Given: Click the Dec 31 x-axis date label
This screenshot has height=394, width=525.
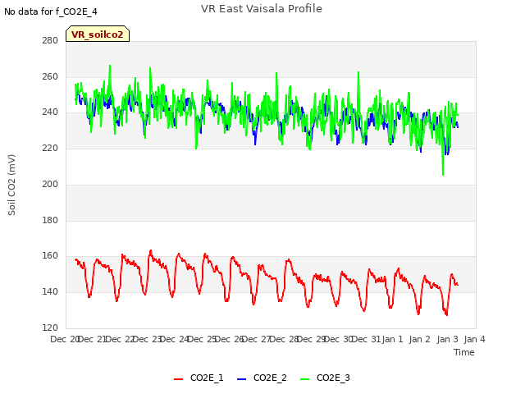Looking at the screenshot, I should click(367, 339).
